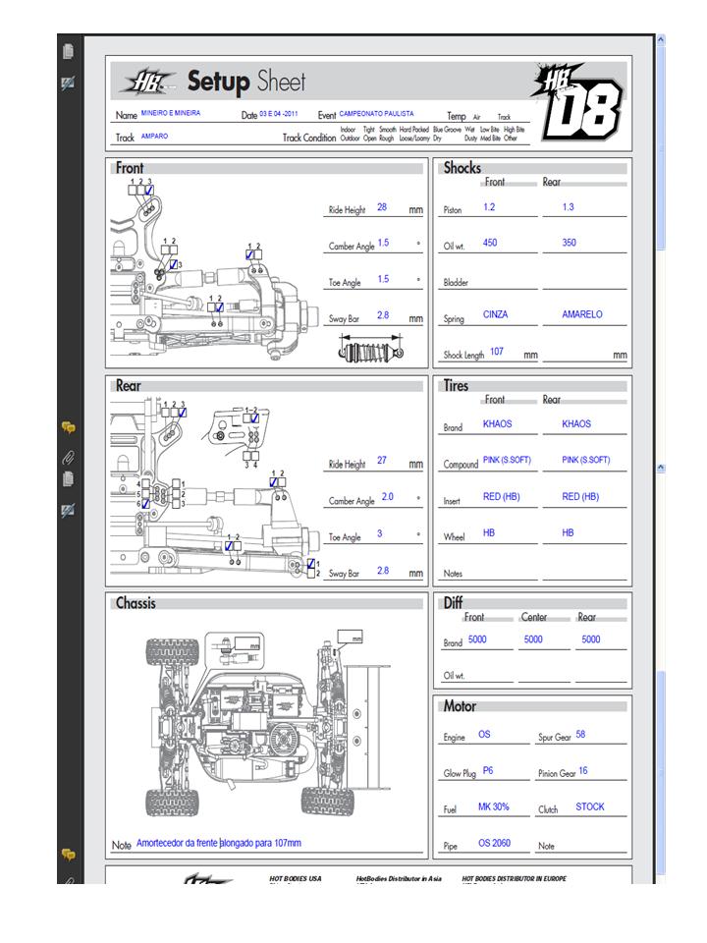Edit Front Ride Height value 28
This screenshot has width=707, height=943.
pos(382,207)
